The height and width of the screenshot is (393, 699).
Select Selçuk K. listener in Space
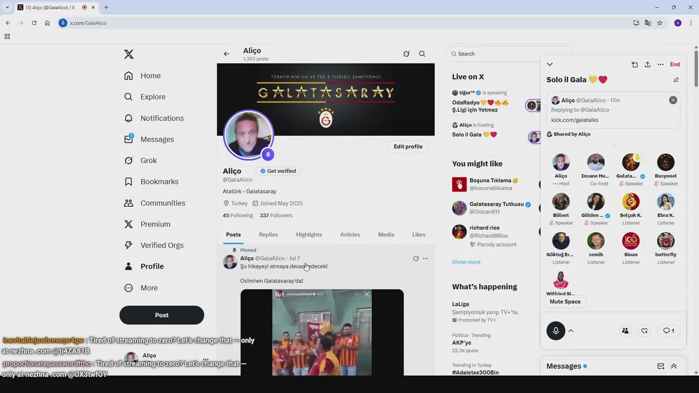click(631, 201)
